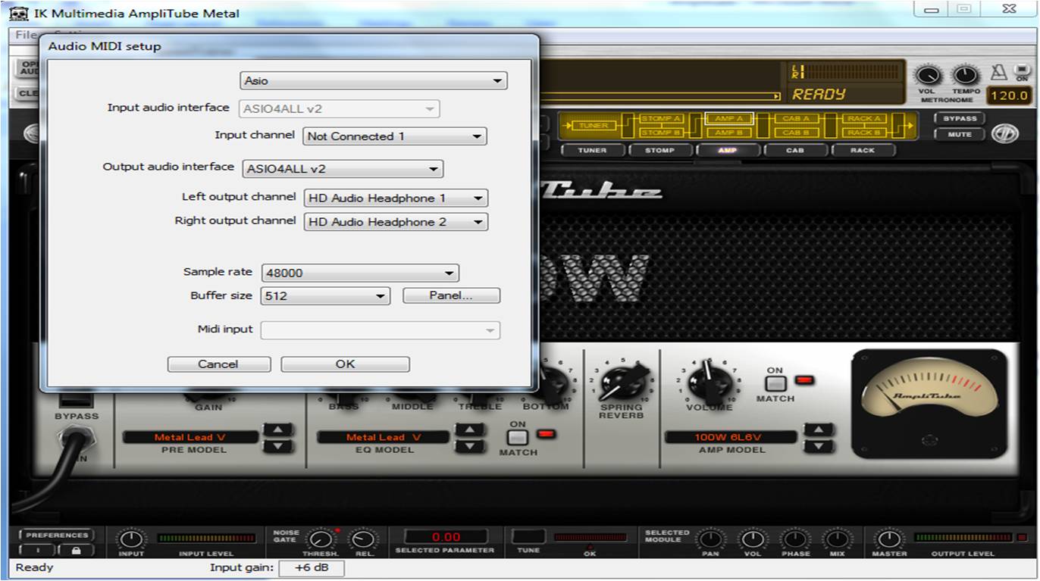
Task: Switch to the STOMP tab
Action: tap(659, 150)
